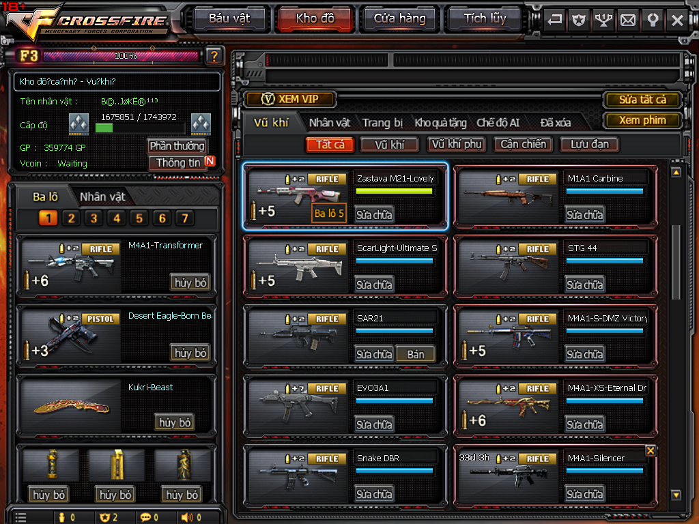Select backpack slot 7

click(184, 218)
